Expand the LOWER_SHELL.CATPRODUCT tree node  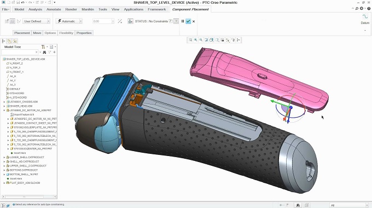tap(4, 157)
